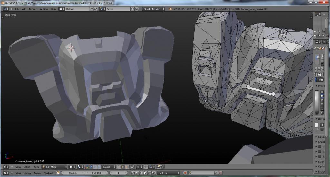Click the Default screen layout name field
The image size is (330, 177).
click(x=77, y=9)
